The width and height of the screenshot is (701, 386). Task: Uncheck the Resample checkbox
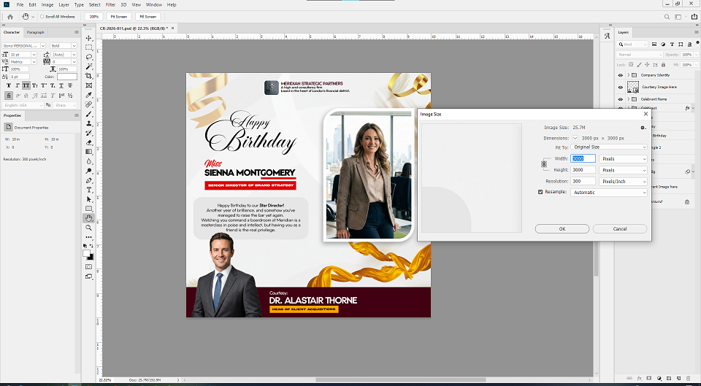click(540, 193)
